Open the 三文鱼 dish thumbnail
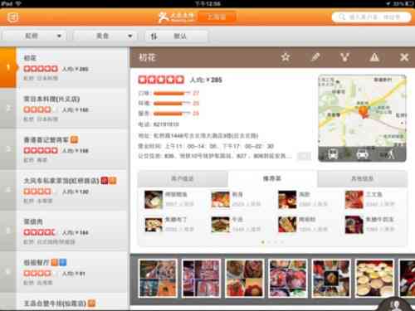Screen dimensions: 415x311 [x=354, y=199]
